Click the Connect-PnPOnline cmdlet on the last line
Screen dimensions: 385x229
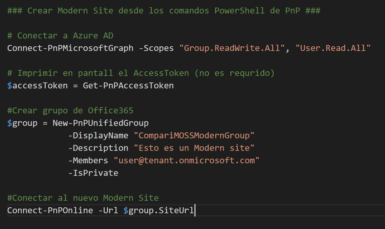49,210
